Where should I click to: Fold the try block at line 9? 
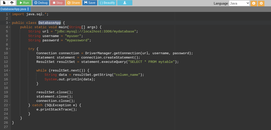tap(10, 49)
